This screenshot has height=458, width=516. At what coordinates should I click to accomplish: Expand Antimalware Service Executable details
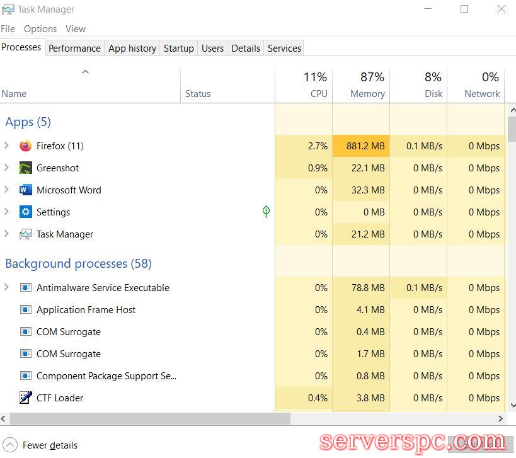click(x=7, y=288)
